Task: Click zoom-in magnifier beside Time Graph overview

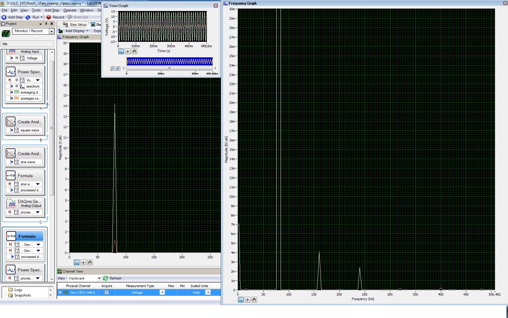Action: pos(118,69)
